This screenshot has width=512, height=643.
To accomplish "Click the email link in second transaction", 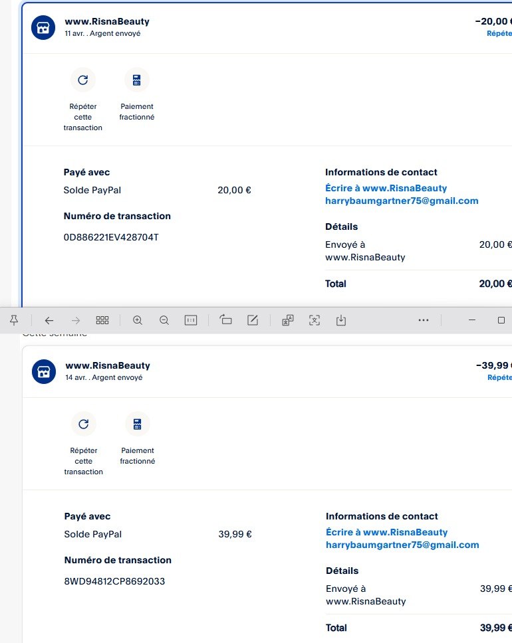I will click(402, 545).
